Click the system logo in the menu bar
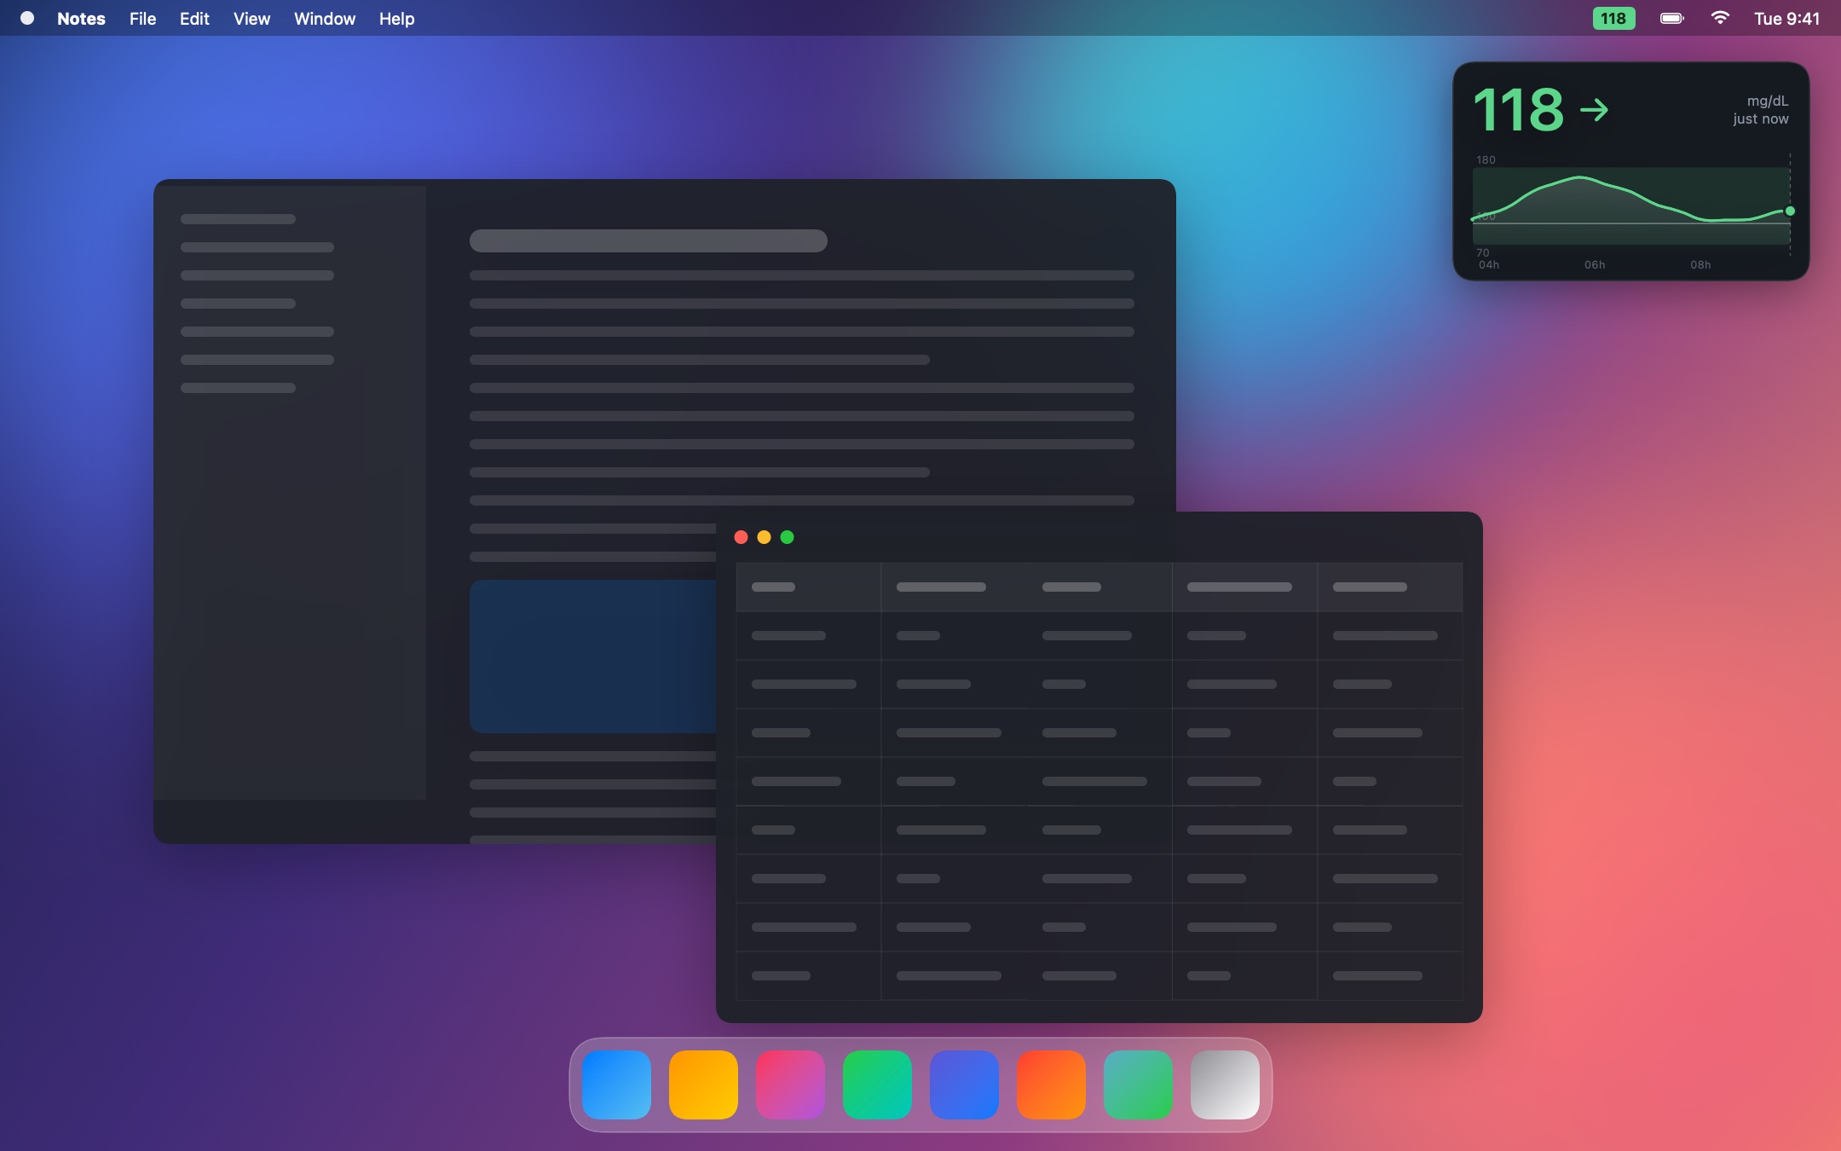 pyautogui.click(x=27, y=18)
